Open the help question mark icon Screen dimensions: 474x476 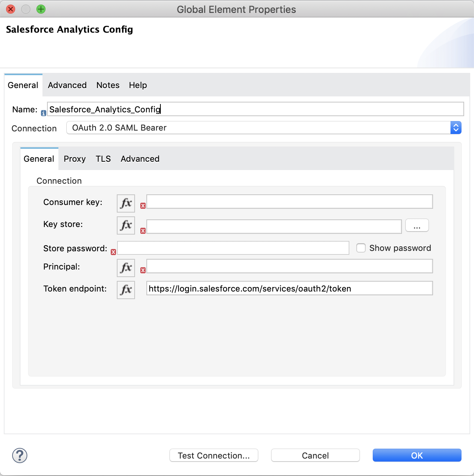click(19, 456)
